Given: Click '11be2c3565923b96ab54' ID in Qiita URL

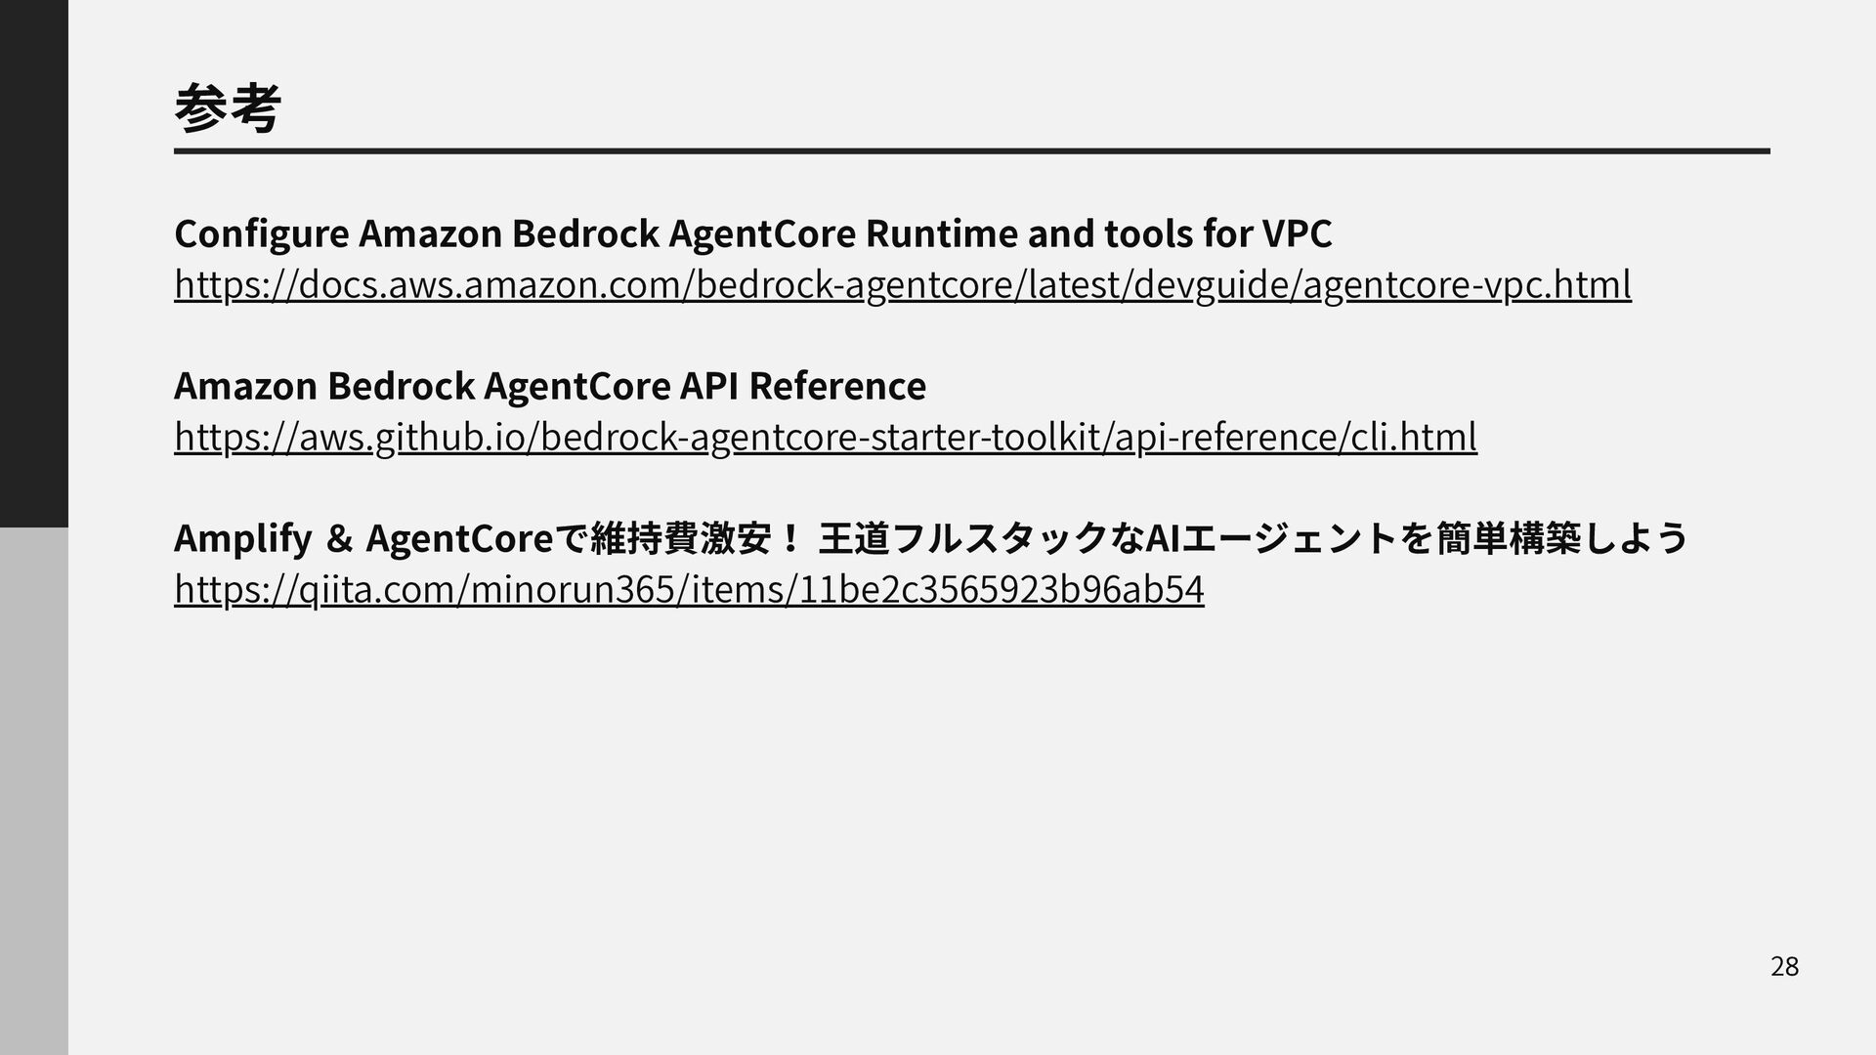Looking at the screenshot, I should [1002, 589].
